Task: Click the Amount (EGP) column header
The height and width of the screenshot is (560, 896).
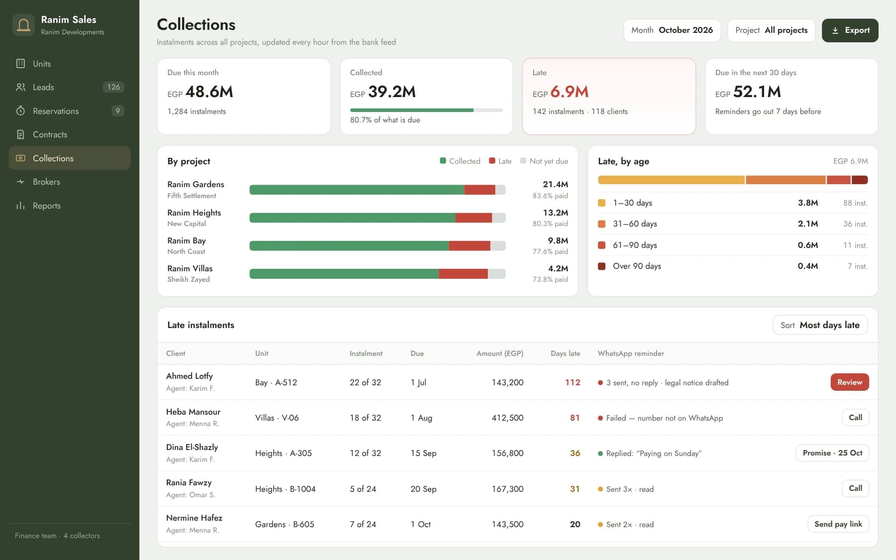Action: 500,353
